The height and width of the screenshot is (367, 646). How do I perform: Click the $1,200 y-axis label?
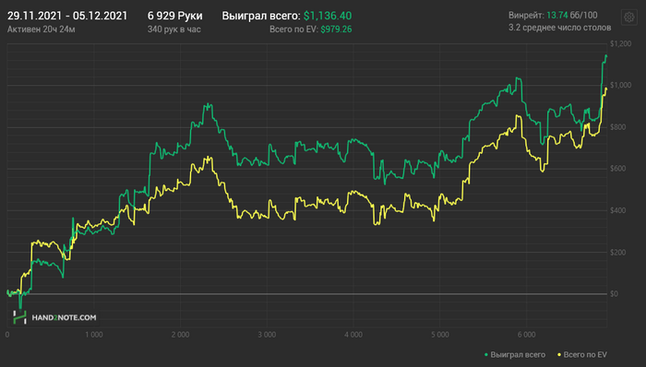pyautogui.click(x=620, y=43)
